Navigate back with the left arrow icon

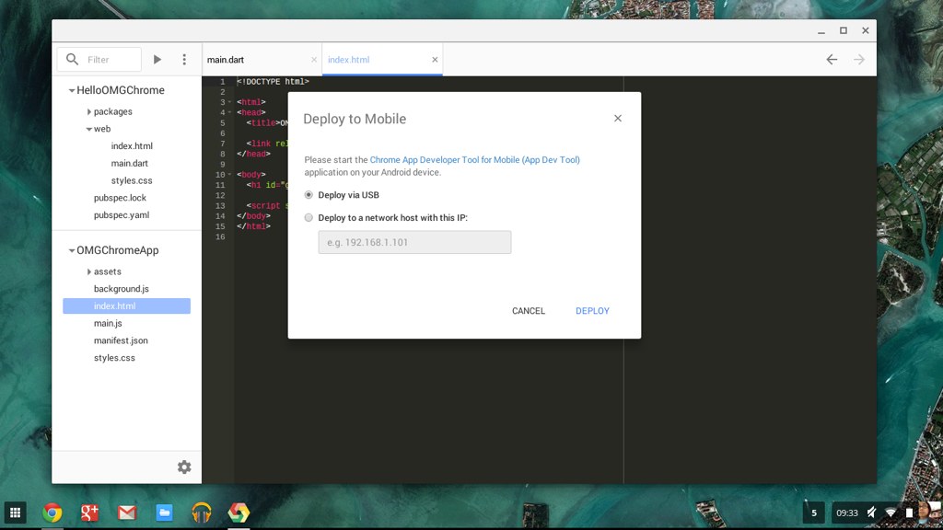click(x=832, y=60)
